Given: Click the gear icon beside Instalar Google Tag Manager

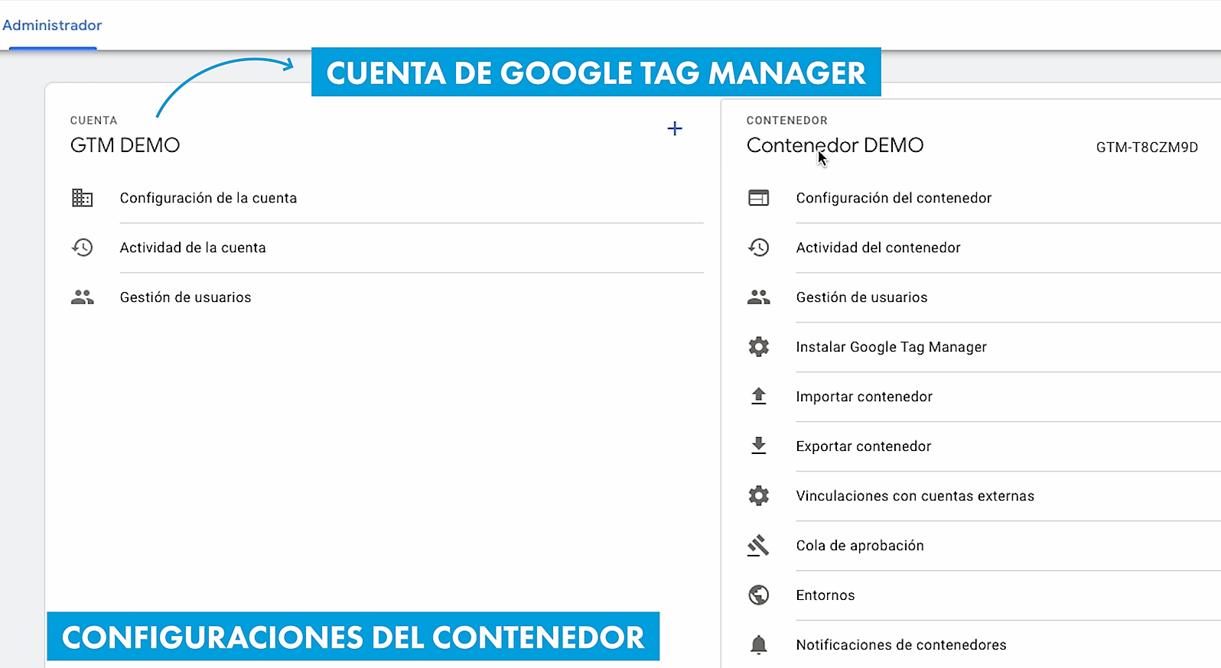Looking at the screenshot, I should [x=758, y=347].
